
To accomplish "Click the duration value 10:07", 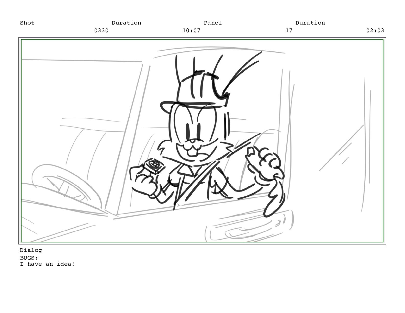I will point(191,30).
